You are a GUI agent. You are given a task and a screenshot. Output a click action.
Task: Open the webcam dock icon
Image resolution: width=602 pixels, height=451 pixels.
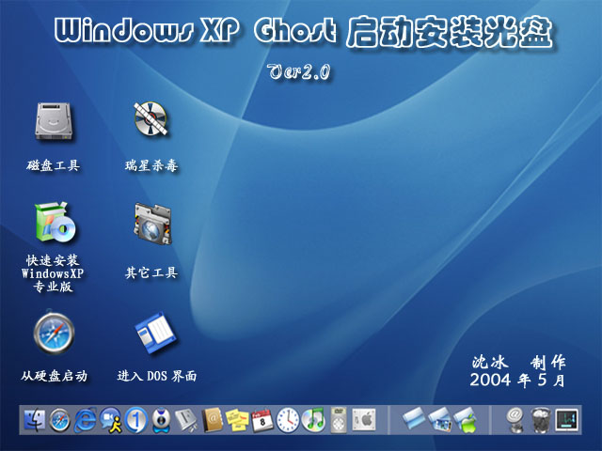(161, 420)
